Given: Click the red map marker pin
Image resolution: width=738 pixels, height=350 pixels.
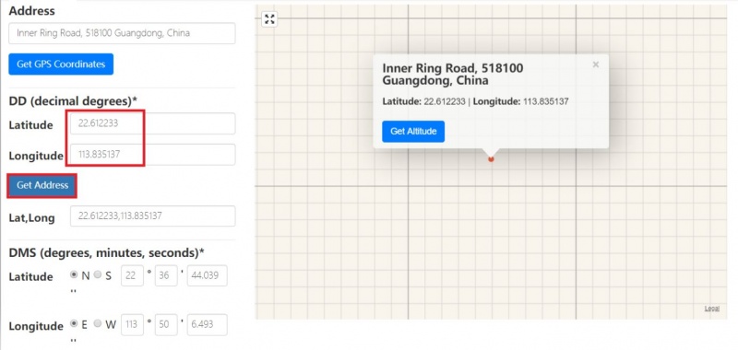Looking at the screenshot, I should pos(491,159).
